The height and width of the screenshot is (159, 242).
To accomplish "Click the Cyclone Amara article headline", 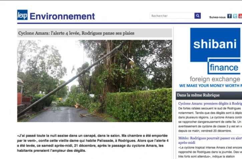I will point(76,33).
